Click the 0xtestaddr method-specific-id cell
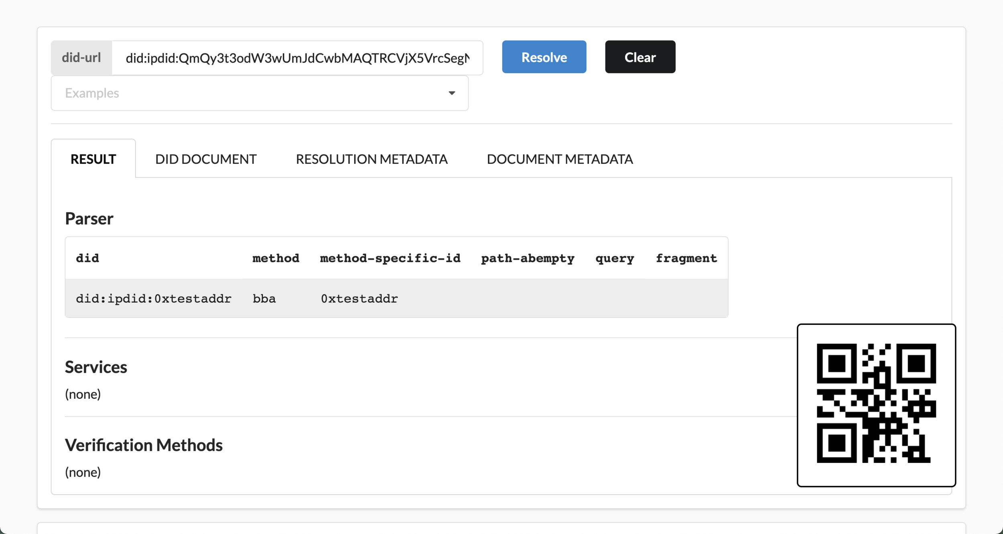The height and width of the screenshot is (534, 1003). tap(359, 299)
